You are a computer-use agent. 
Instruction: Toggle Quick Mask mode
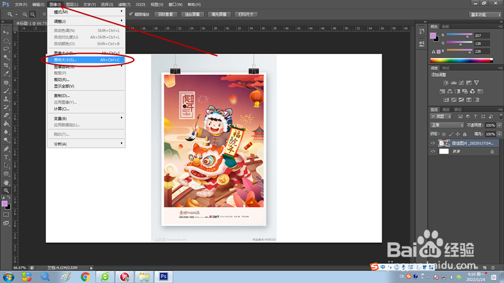point(6,214)
